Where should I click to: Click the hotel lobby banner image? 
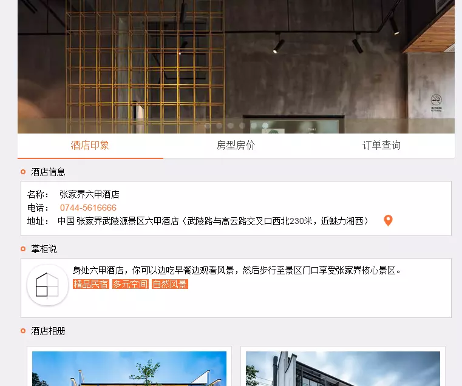click(x=236, y=67)
